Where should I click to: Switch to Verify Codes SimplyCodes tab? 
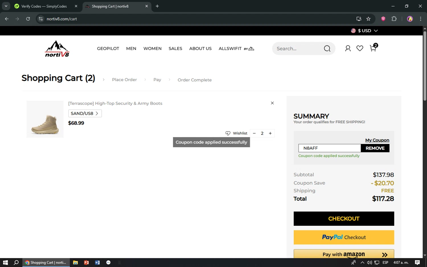(44, 6)
